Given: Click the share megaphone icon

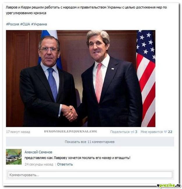Looking at the screenshot, I should 132,132.
